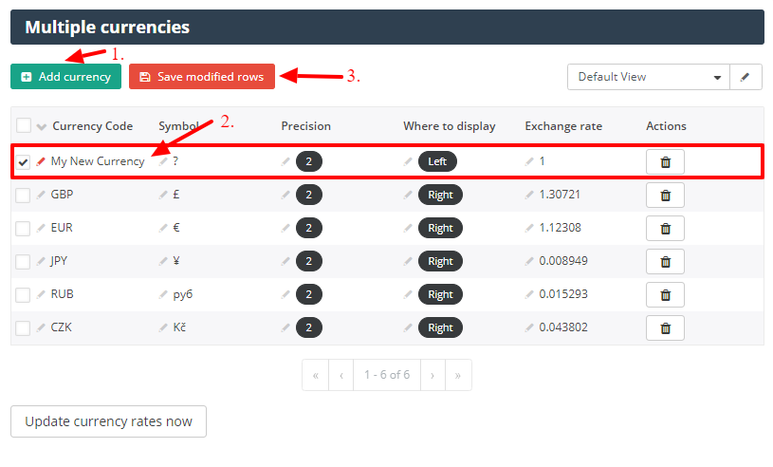
Task: Edit exchange rate 0.015293 pencil icon
Action: [529, 294]
